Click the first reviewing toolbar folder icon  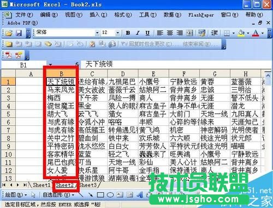pos(9,44)
